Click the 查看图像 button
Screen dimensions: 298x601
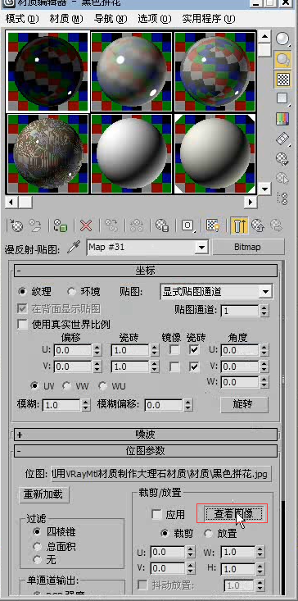(233, 514)
